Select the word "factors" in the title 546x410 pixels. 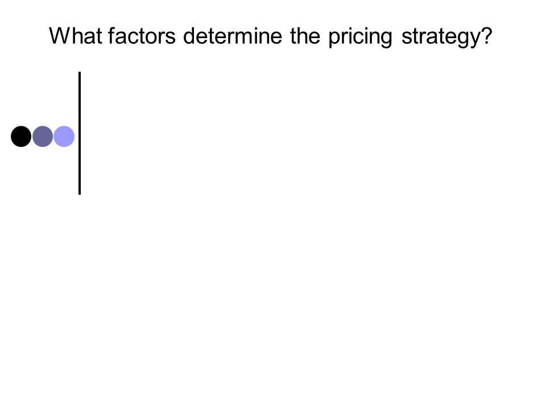[x=142, y=35]
